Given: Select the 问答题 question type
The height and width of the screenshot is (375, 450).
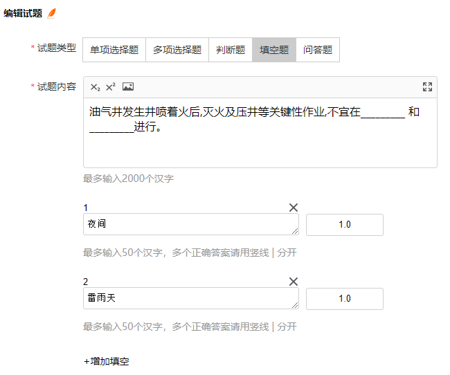Looking at the screenshot, I should (x=318, y=50).
